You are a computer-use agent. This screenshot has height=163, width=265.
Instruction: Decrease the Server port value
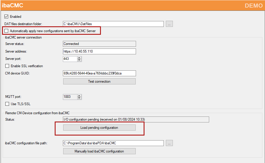click(x=79, y=60)
